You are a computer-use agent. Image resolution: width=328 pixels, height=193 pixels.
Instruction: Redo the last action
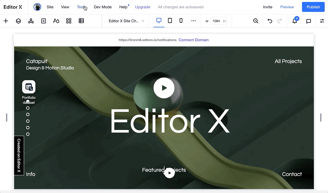pos(280,21)
